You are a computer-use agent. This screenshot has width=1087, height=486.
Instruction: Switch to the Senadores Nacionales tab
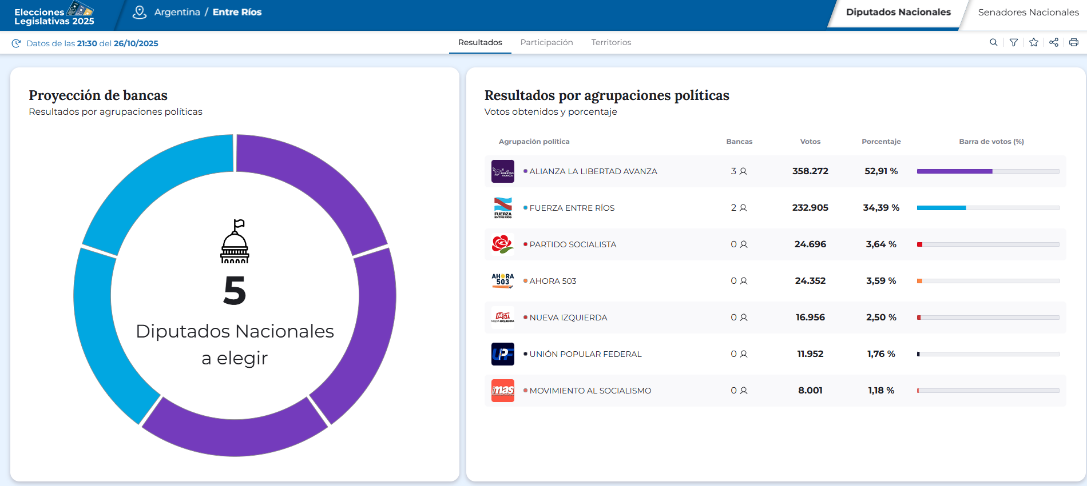1028,13
